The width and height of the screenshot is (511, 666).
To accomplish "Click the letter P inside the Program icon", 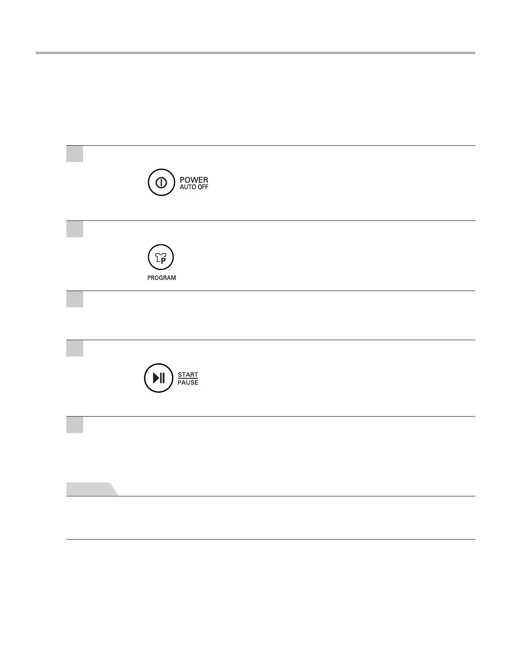I will [164, 260].
